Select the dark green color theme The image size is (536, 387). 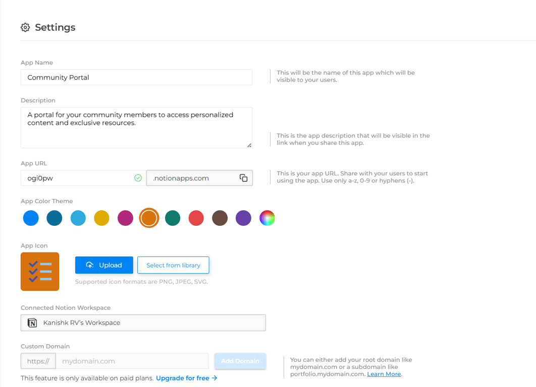173,218
